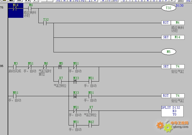Screen dimensions: 192x135
Task: Select the DPLSY D132 K0 Y0 instruction
Action: click(172, 111)
